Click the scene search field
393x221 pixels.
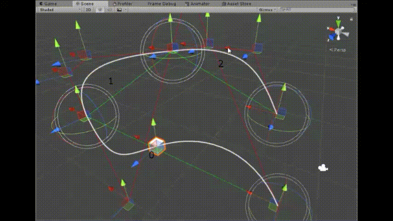(x=317, y=10)
